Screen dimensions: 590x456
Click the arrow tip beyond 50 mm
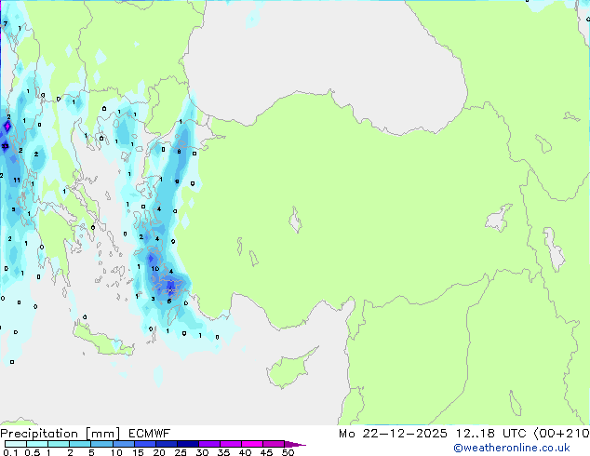(295, 444)
